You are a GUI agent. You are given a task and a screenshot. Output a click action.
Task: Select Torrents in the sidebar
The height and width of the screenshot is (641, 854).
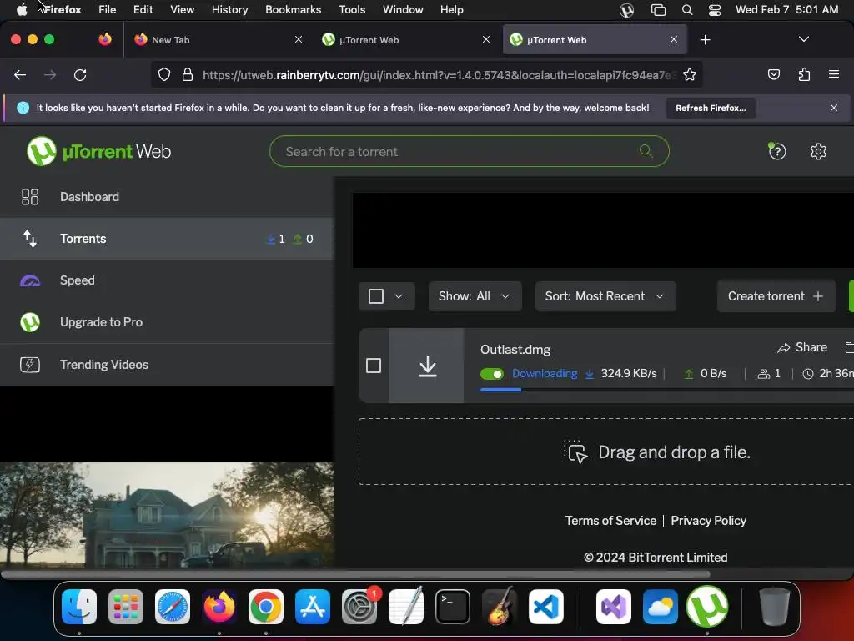coord(167,239)
